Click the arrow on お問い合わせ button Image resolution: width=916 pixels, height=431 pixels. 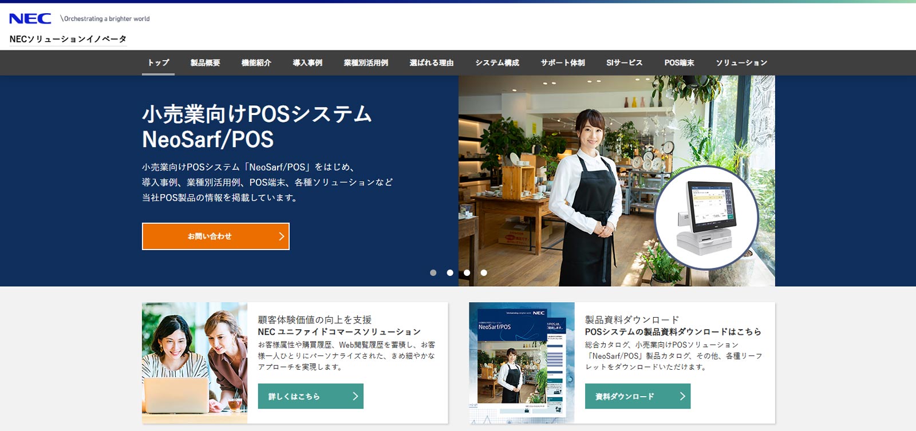pos(281,236)
